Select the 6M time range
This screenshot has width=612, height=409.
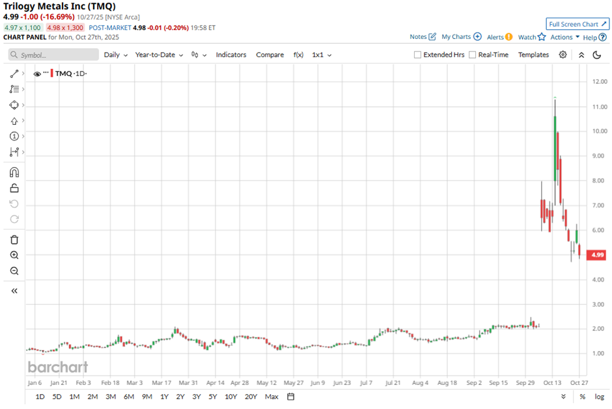pos(129,397)
